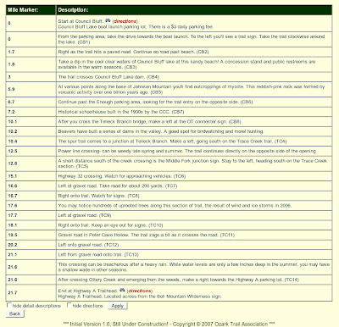
Task: Select mile marker 6.7 cell
Action: tap(31, 102)
